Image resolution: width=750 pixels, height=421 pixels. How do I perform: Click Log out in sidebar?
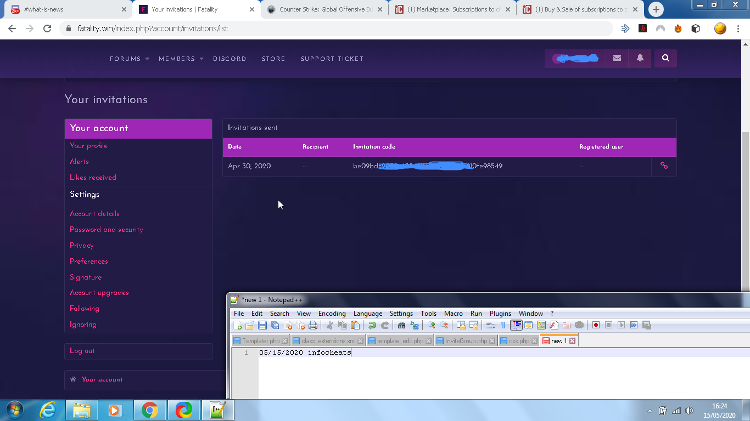coord(82,351)
